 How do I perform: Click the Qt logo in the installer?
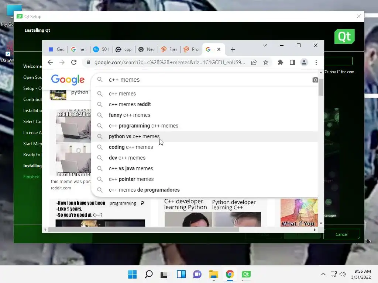tap(344, 36)
